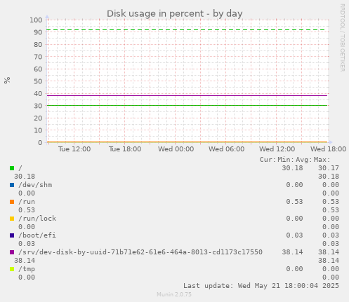The image size is (349, 302).
Task: Select the /tmp legend label
Action: 27,269
